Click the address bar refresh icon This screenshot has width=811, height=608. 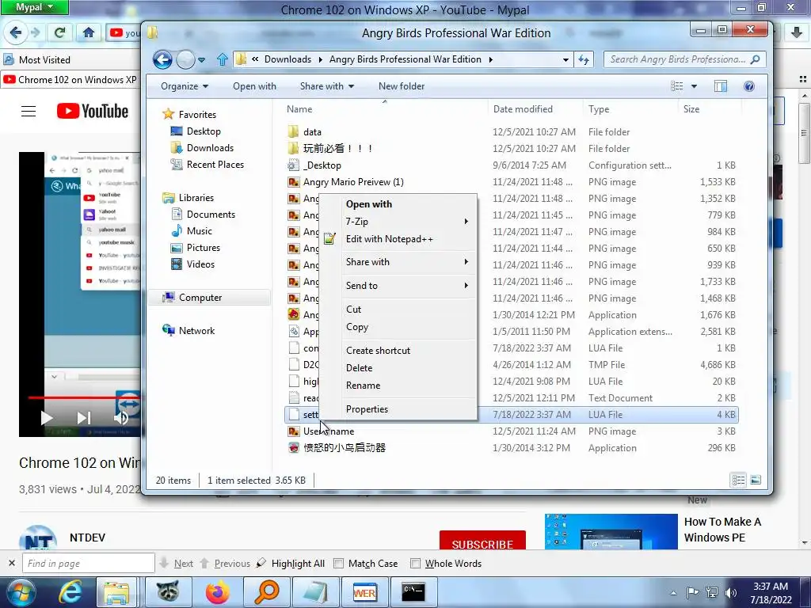[584, 59]
